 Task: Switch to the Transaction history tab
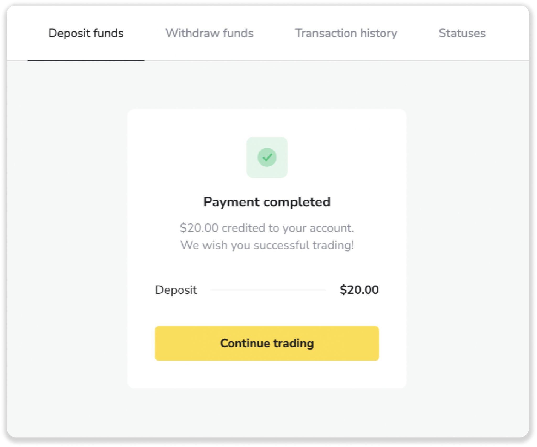346,33
